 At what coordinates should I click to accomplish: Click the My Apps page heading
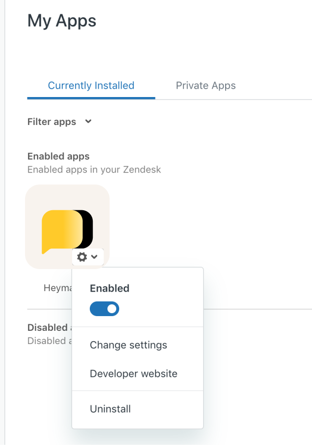(62, 21)
